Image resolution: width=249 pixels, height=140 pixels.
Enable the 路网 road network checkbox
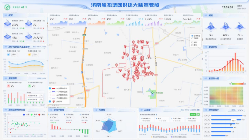(x=192, y=42)
